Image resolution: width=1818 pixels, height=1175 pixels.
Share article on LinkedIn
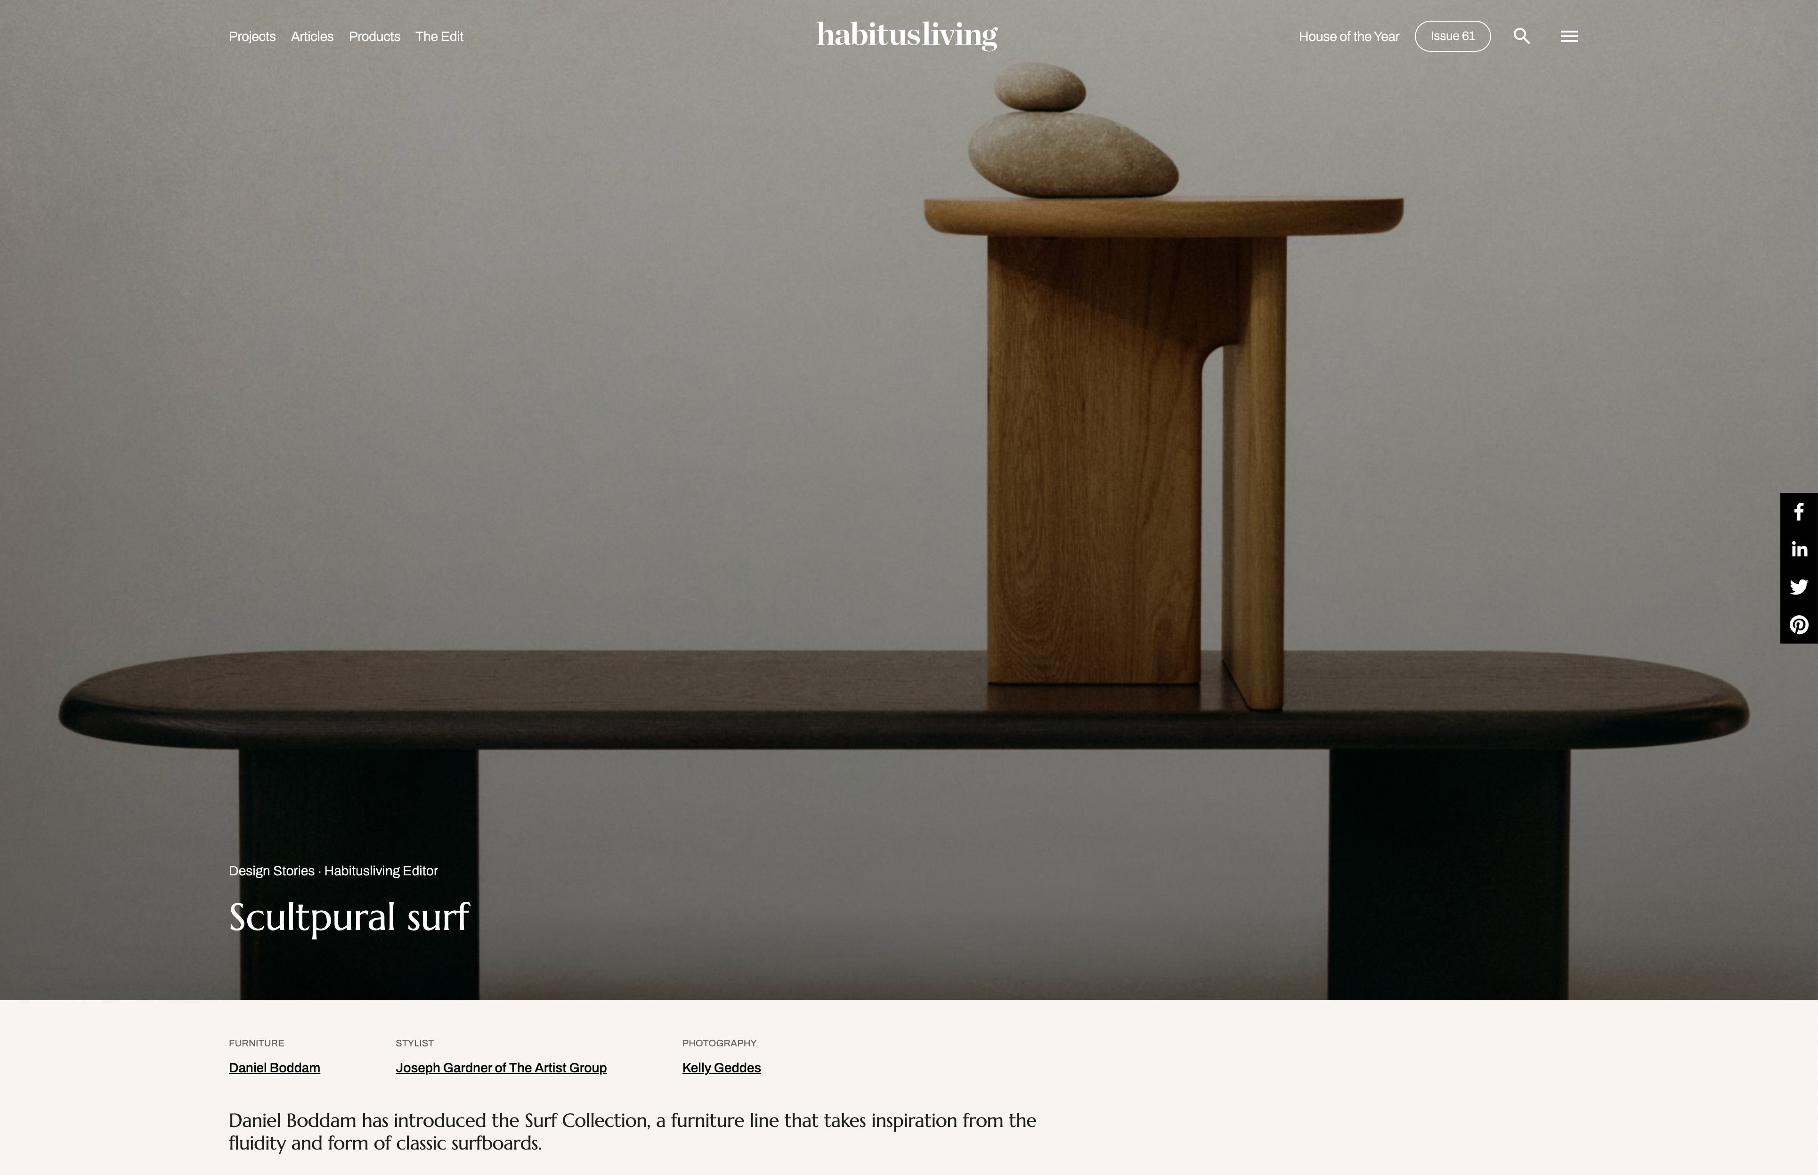click(1799, 549)
